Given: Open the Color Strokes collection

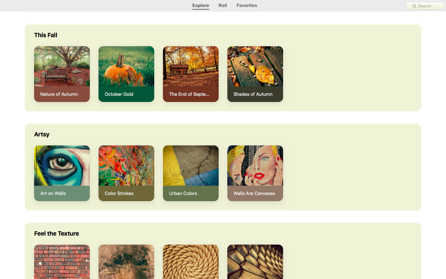Looking at the screenshot, I should (126, 173).
